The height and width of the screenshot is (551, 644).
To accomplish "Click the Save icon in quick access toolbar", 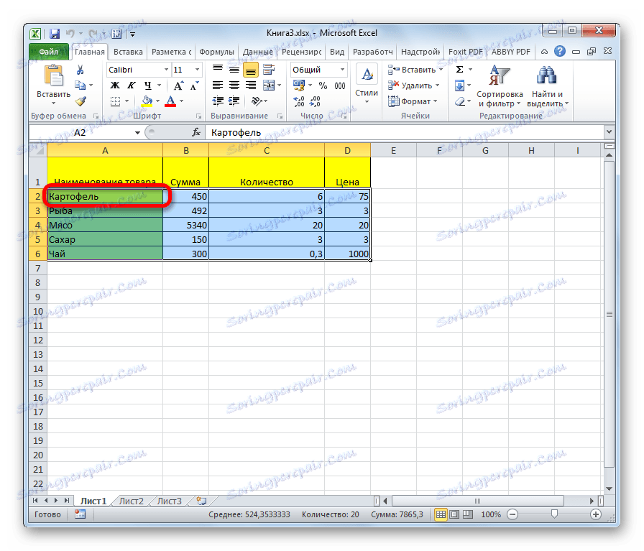I will coord(55,33).
